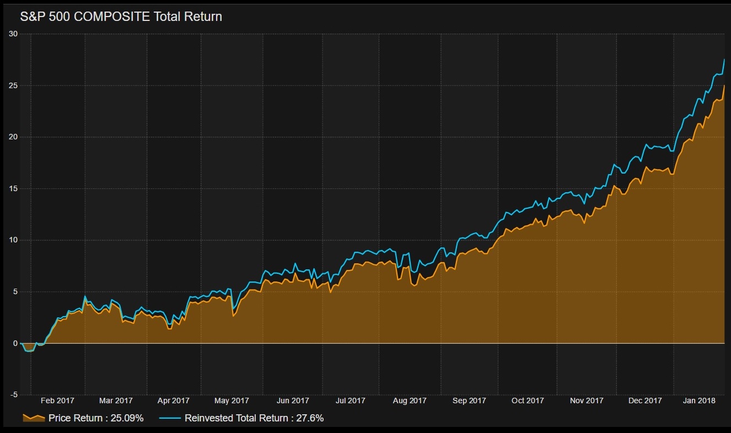Click the May 2017 x-axis label

[x=232, y=400]
